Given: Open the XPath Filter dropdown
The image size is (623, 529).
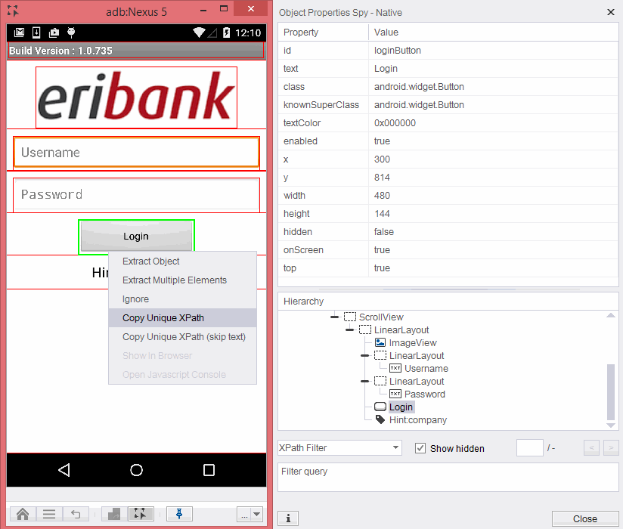Looking at the screenshot, I should [339, 447].
